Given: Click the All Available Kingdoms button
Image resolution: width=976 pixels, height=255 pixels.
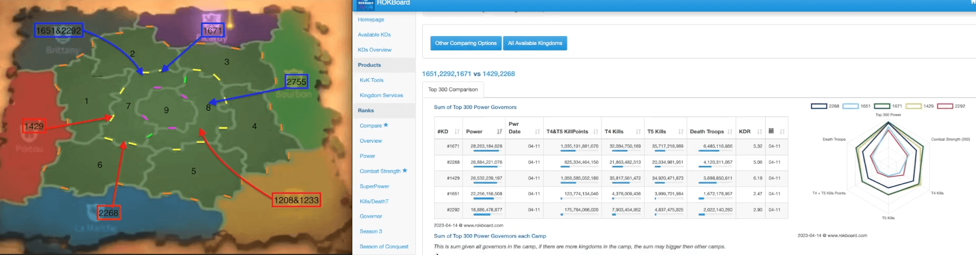Looking at the screenshot, I should [x=535, y=43].
